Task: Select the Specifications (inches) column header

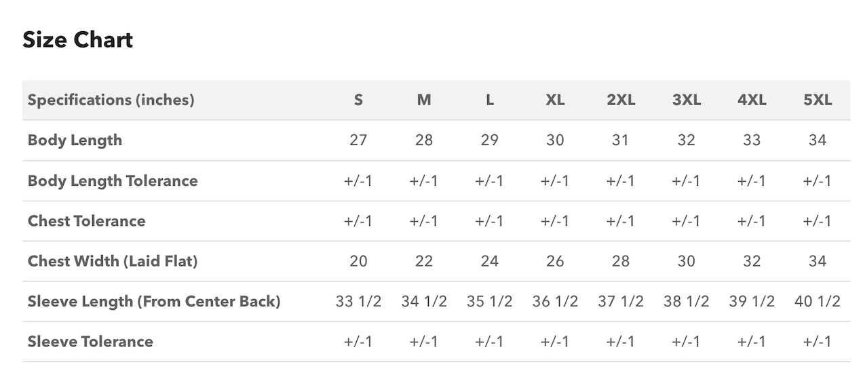Action: click(x=111, y=100)
